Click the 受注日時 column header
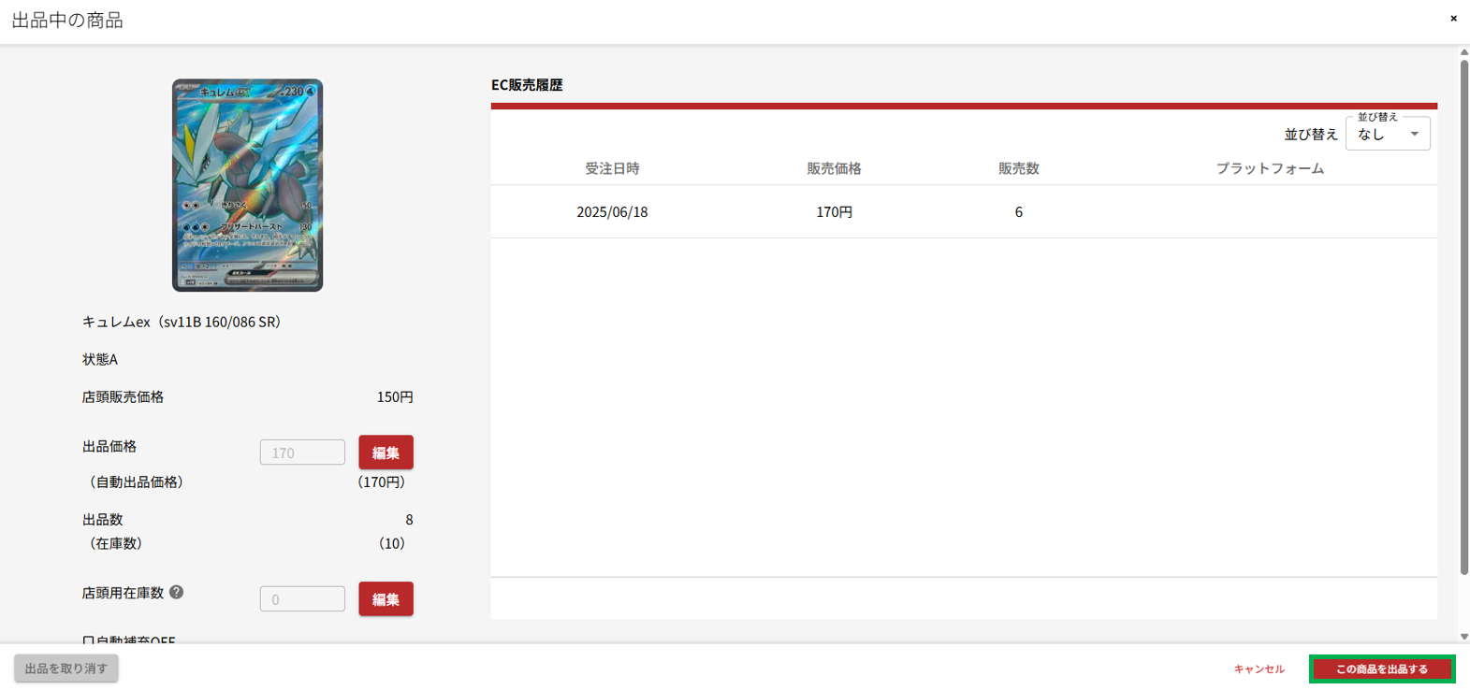 pos(612,168)
